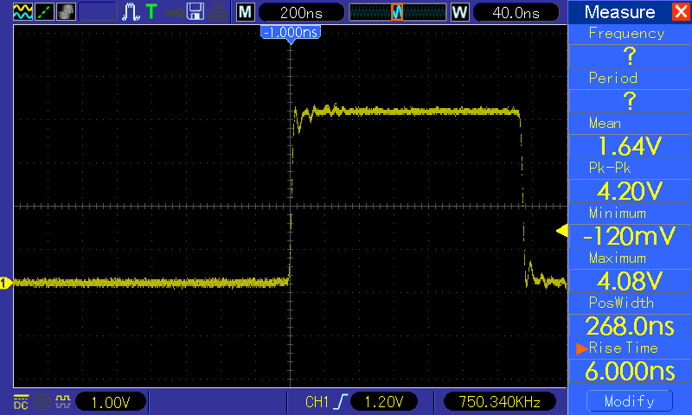Select the PosWidth measurement label
Viewport: 692px width, 415px height.
(x=621, y=303)
